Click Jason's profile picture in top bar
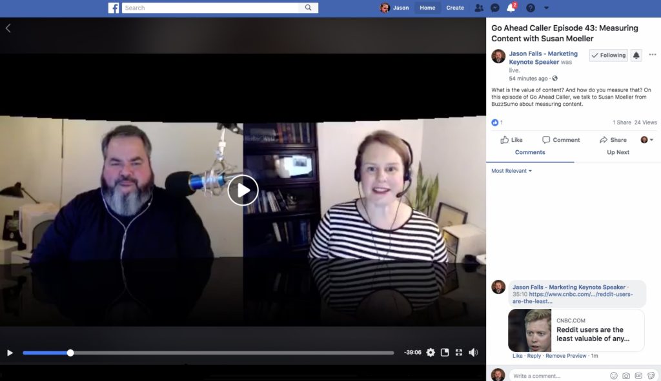Screen dimensions: 661x381 coord(385,8)
